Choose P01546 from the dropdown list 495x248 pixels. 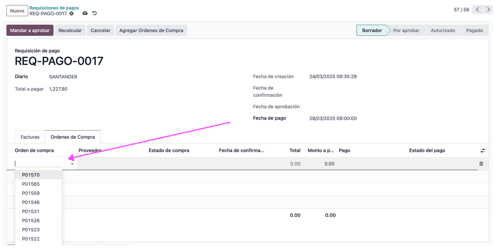point(38,202)
